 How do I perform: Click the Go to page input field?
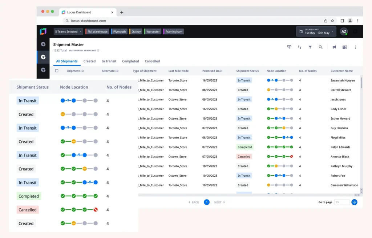click(x=341, y=202)
